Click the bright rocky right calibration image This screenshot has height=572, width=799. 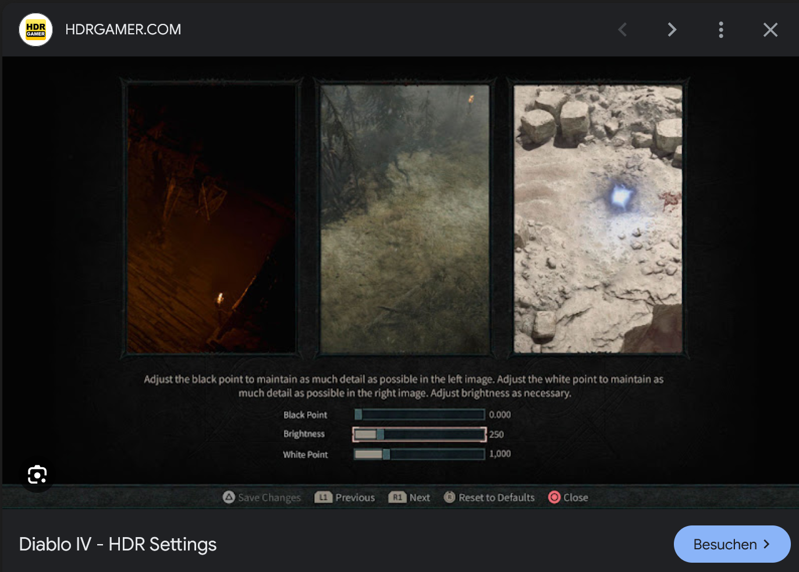pyautogui.click(x=598, y=219)
